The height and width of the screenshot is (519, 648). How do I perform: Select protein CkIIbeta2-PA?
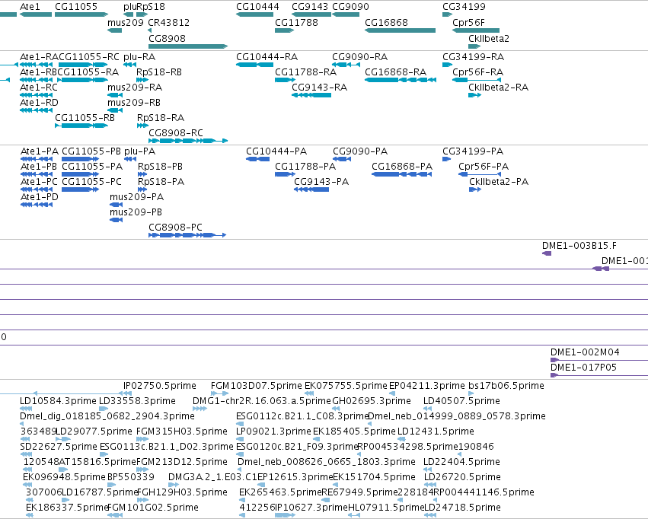[475, 189]
